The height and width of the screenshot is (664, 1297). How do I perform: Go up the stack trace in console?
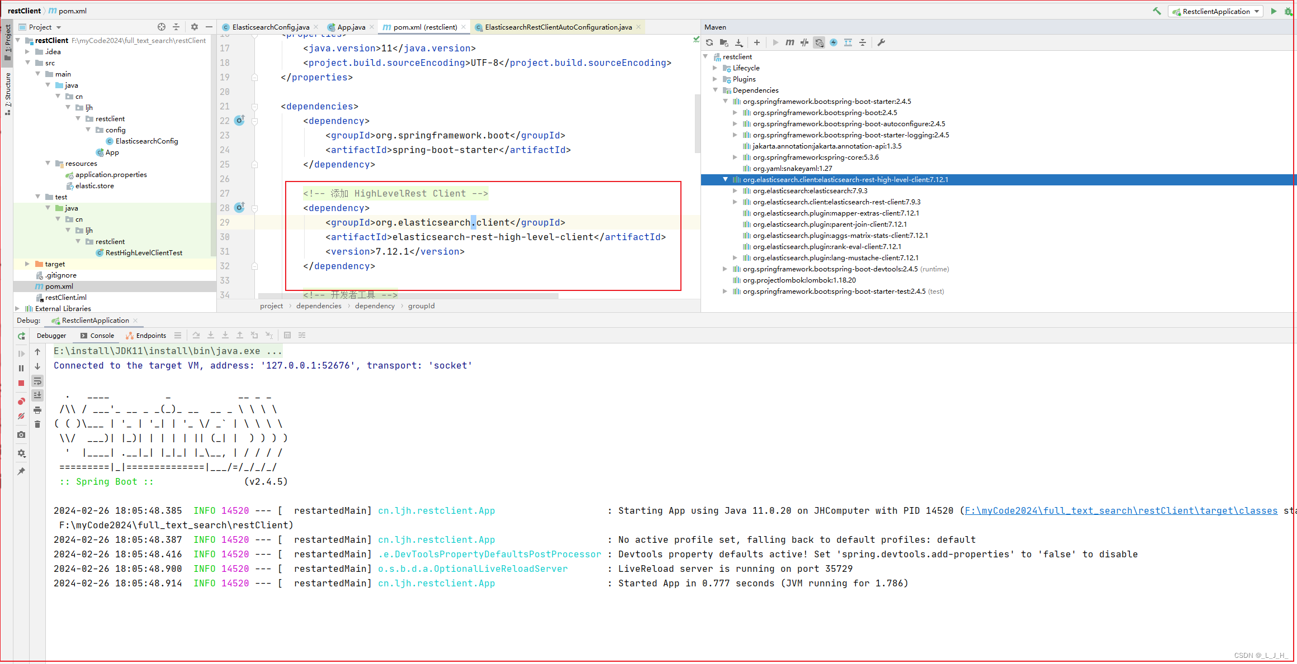[37, 352]
